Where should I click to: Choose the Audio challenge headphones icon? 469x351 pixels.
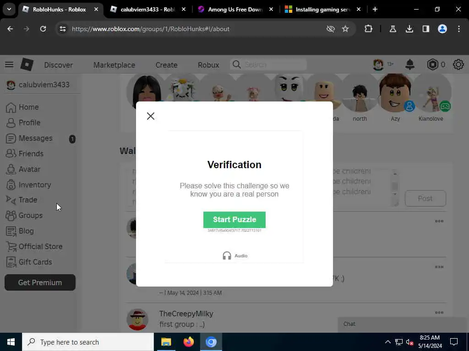pyautogui.click(x=227, y=256)
